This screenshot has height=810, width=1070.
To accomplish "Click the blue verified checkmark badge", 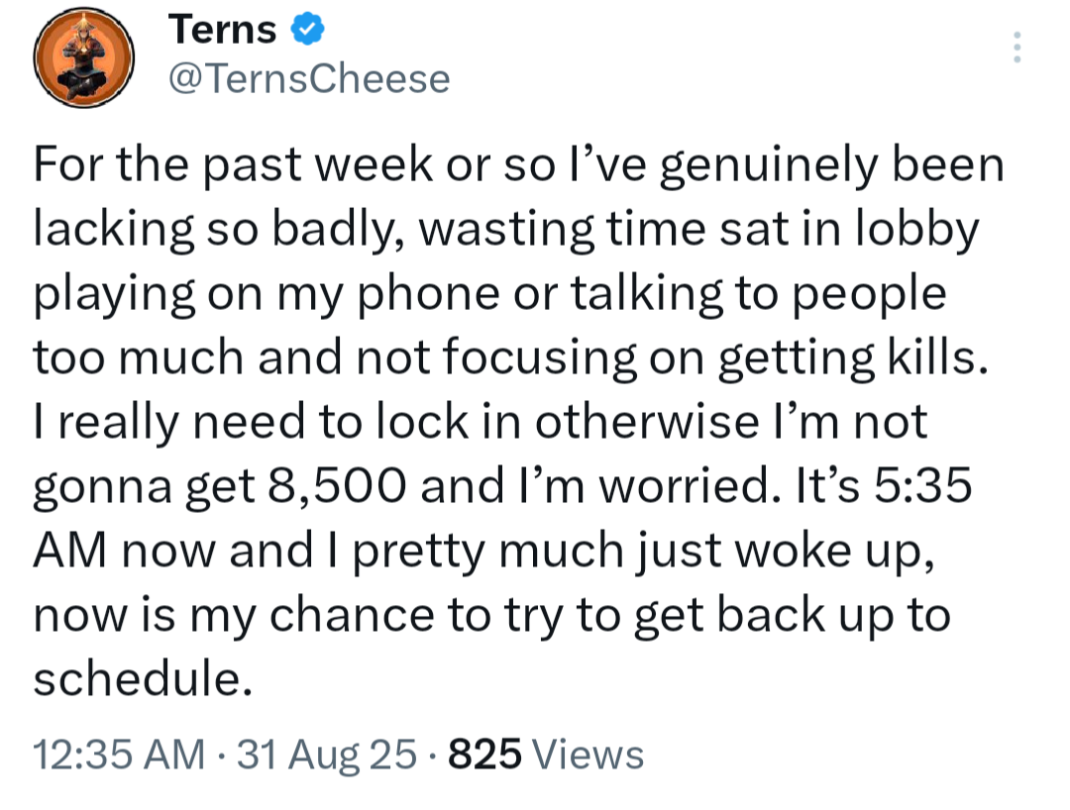I will click(x=308, y=30).
